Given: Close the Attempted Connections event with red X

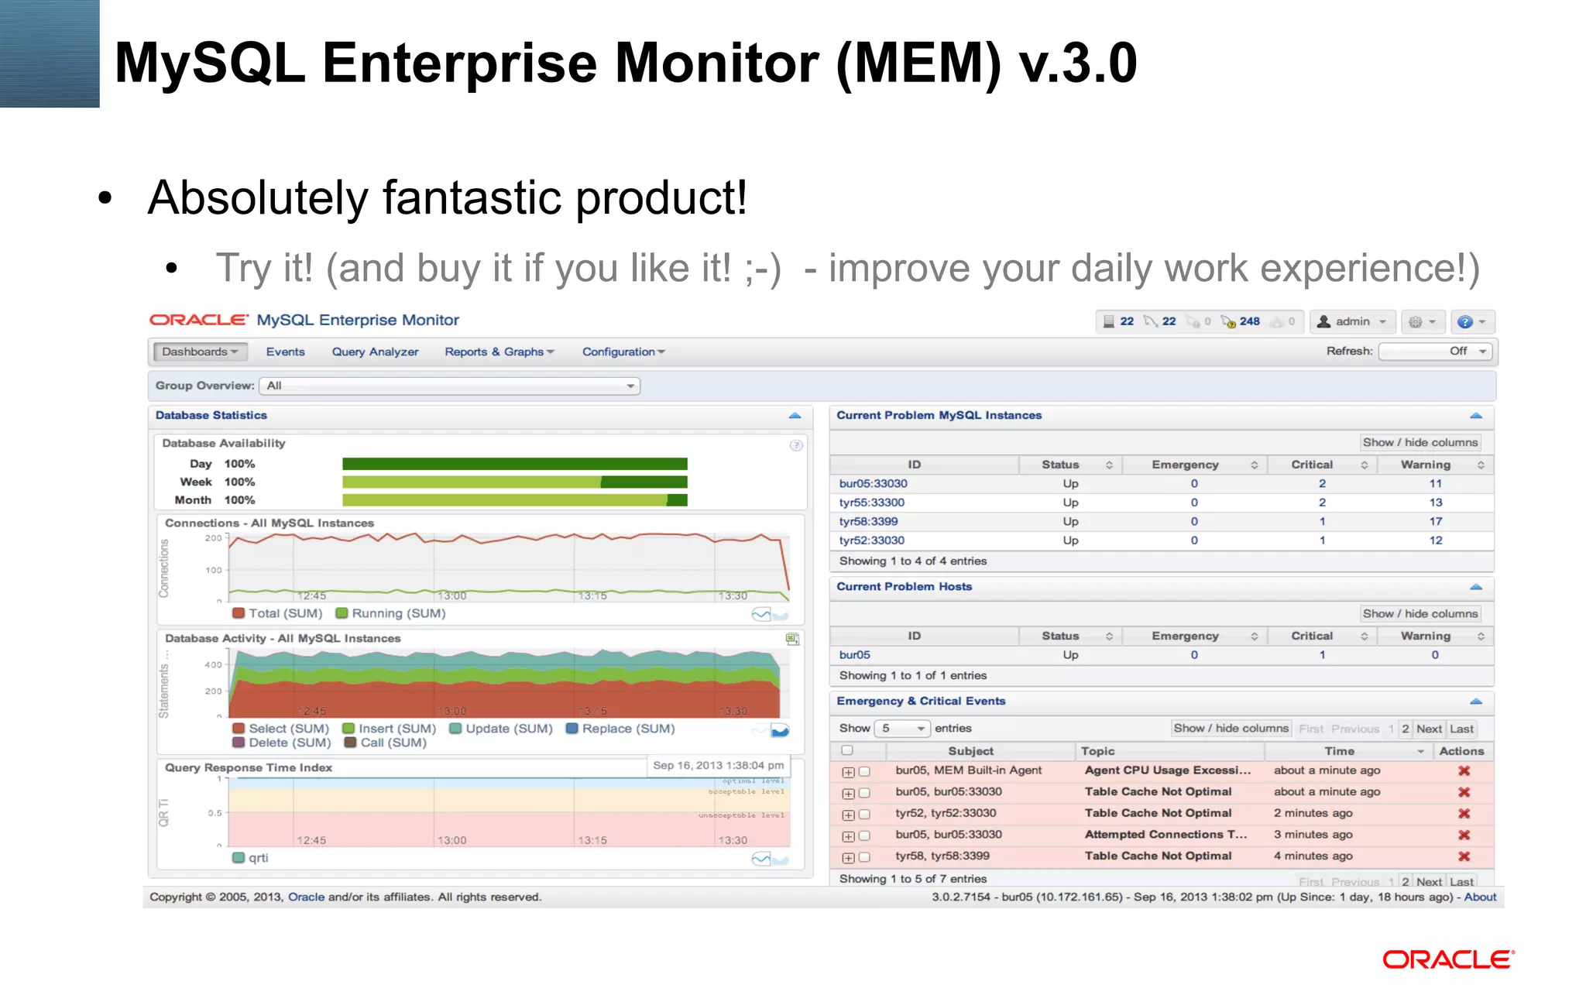Looking at the screenshot, I should pyautogui.click(x=1464, y=835).
